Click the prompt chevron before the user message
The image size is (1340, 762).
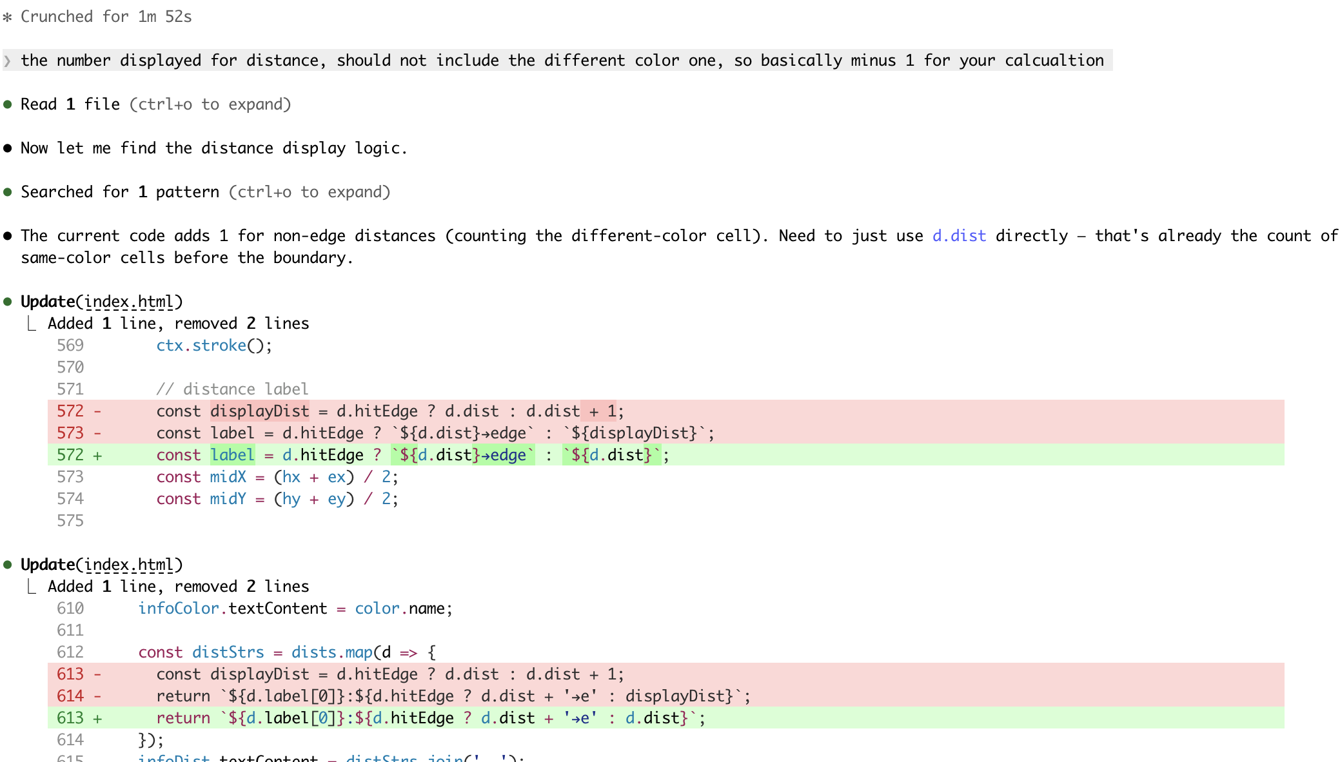[x=8, y=61]
